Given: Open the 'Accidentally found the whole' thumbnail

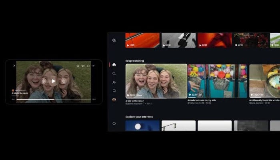Looking at the screenshot, I should [x=265, y=81].
